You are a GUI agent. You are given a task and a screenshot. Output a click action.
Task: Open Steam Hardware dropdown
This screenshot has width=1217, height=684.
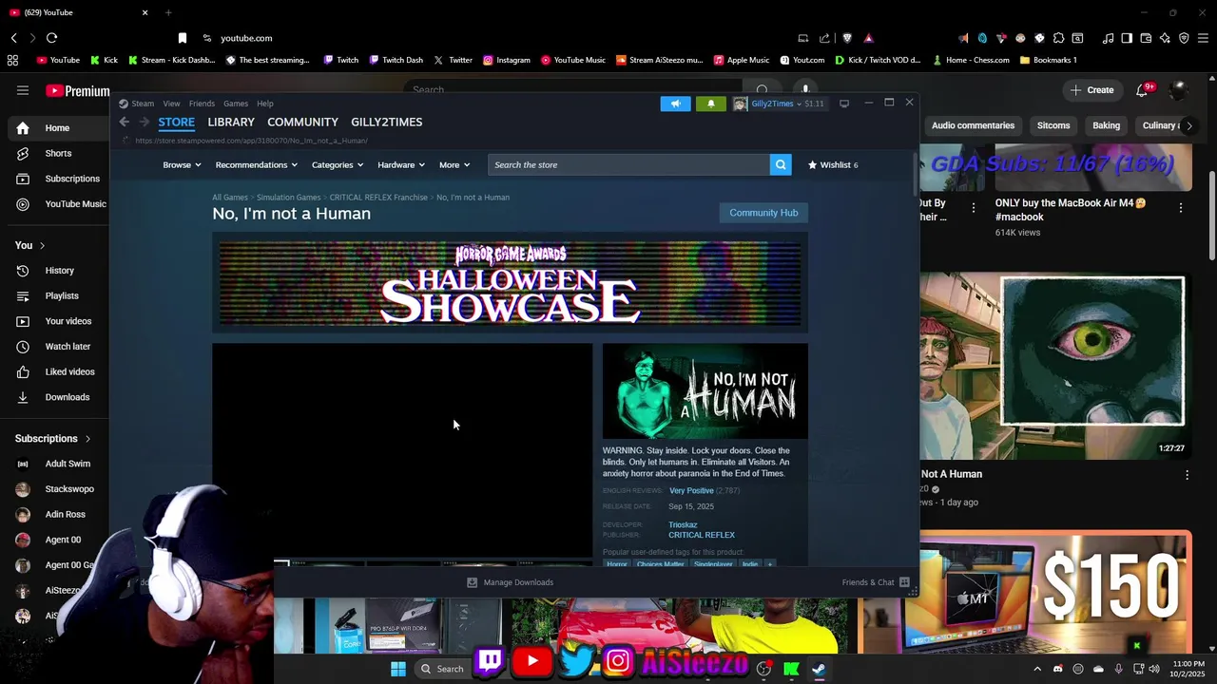click(x=401, y=164)
